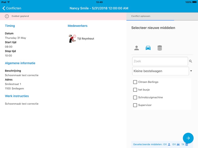This screenshot has height=148, width=198.
Task: Click stop time value 10:00
Action: (x=8, y=56)
